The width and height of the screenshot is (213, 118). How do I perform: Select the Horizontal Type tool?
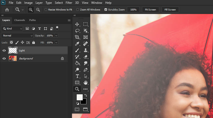77,76
